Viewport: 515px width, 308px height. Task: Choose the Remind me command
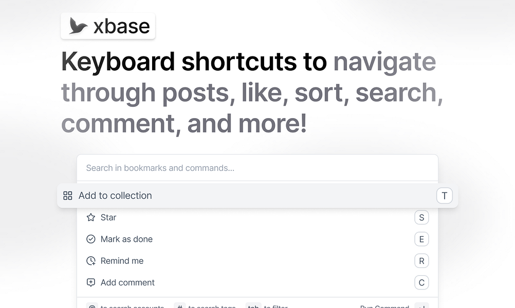click(122, 260)
